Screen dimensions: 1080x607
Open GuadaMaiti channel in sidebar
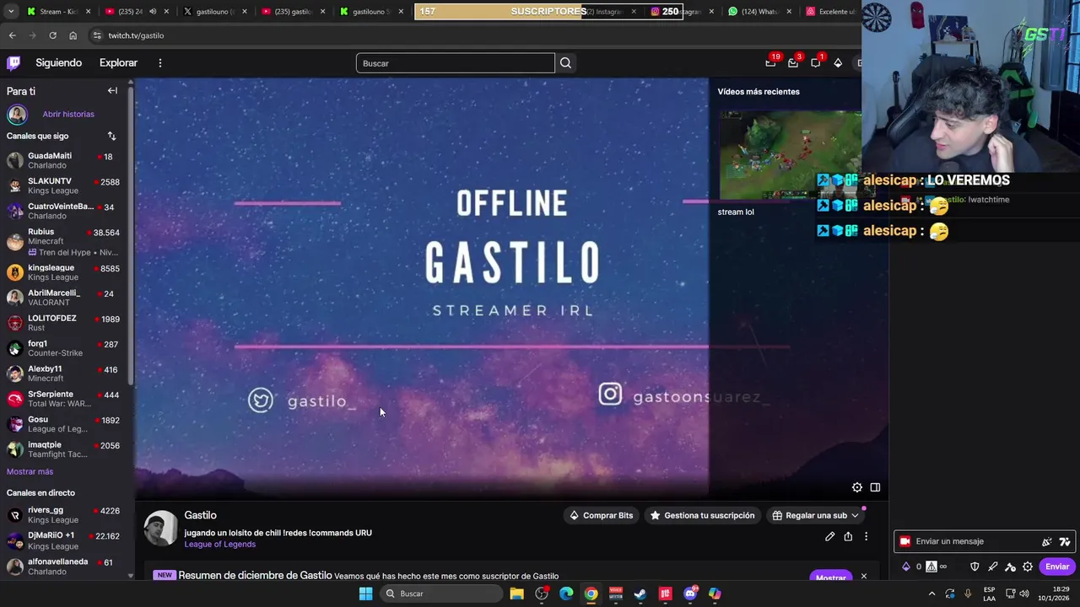click(67, 161)
